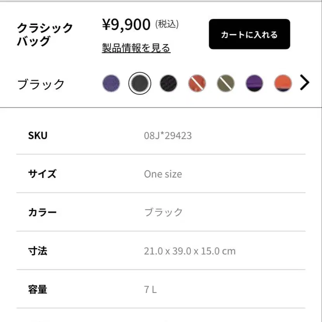Viewport: 322px width, 322px height.
Task: Click the 税込 tax note
Action: (167, 24)
